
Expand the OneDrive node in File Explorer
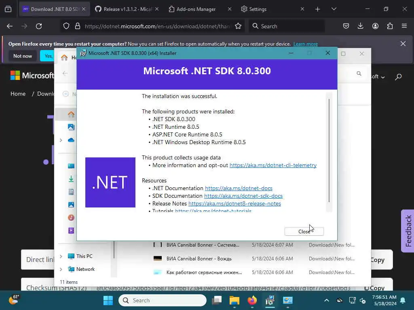click(61, 140)
